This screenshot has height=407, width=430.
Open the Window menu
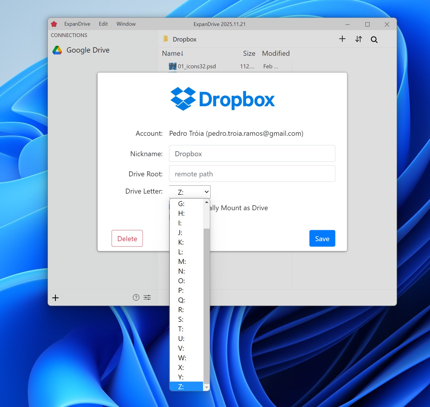point(126,24)
